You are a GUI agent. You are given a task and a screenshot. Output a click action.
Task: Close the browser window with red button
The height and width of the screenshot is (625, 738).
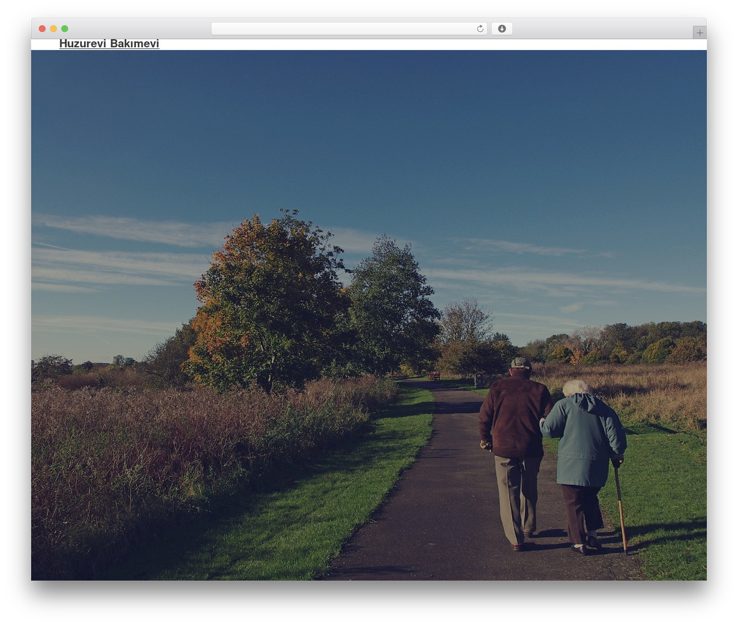[42, 29]
